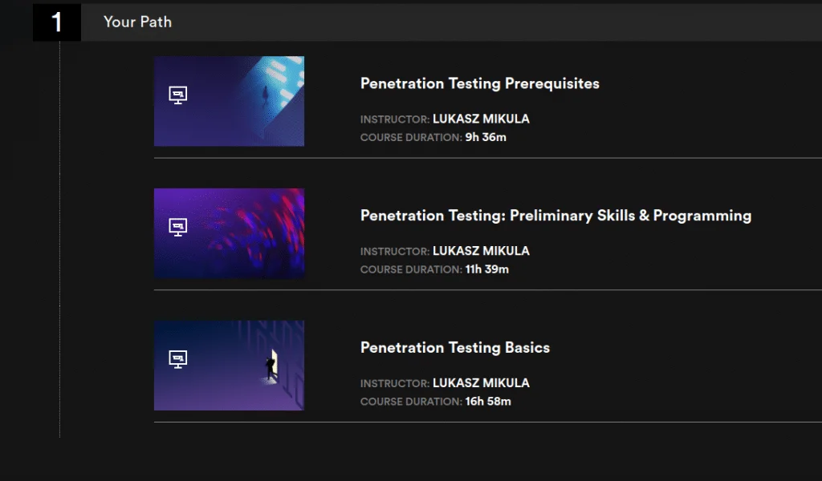Click instructor Lukasz Mikula under Prerequisites course
The image size is (822, 481).
click(x=481, y=119)
